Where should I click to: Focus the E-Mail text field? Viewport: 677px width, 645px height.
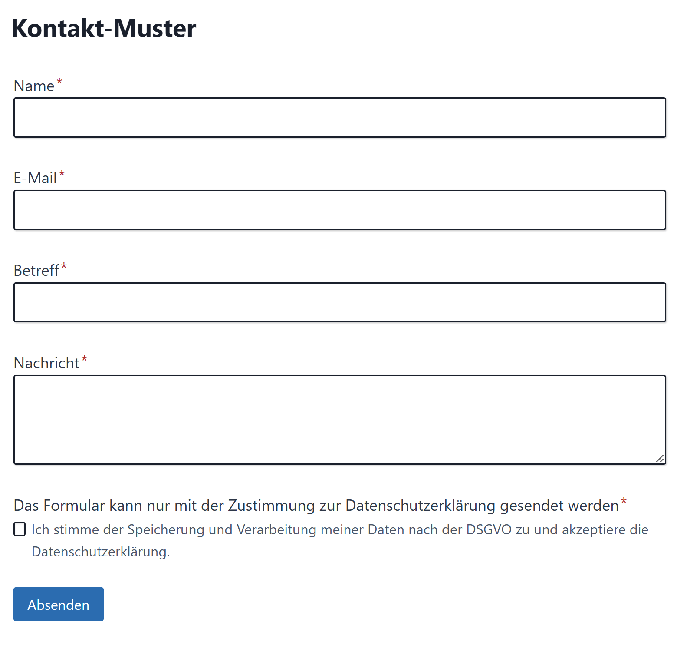339,210
